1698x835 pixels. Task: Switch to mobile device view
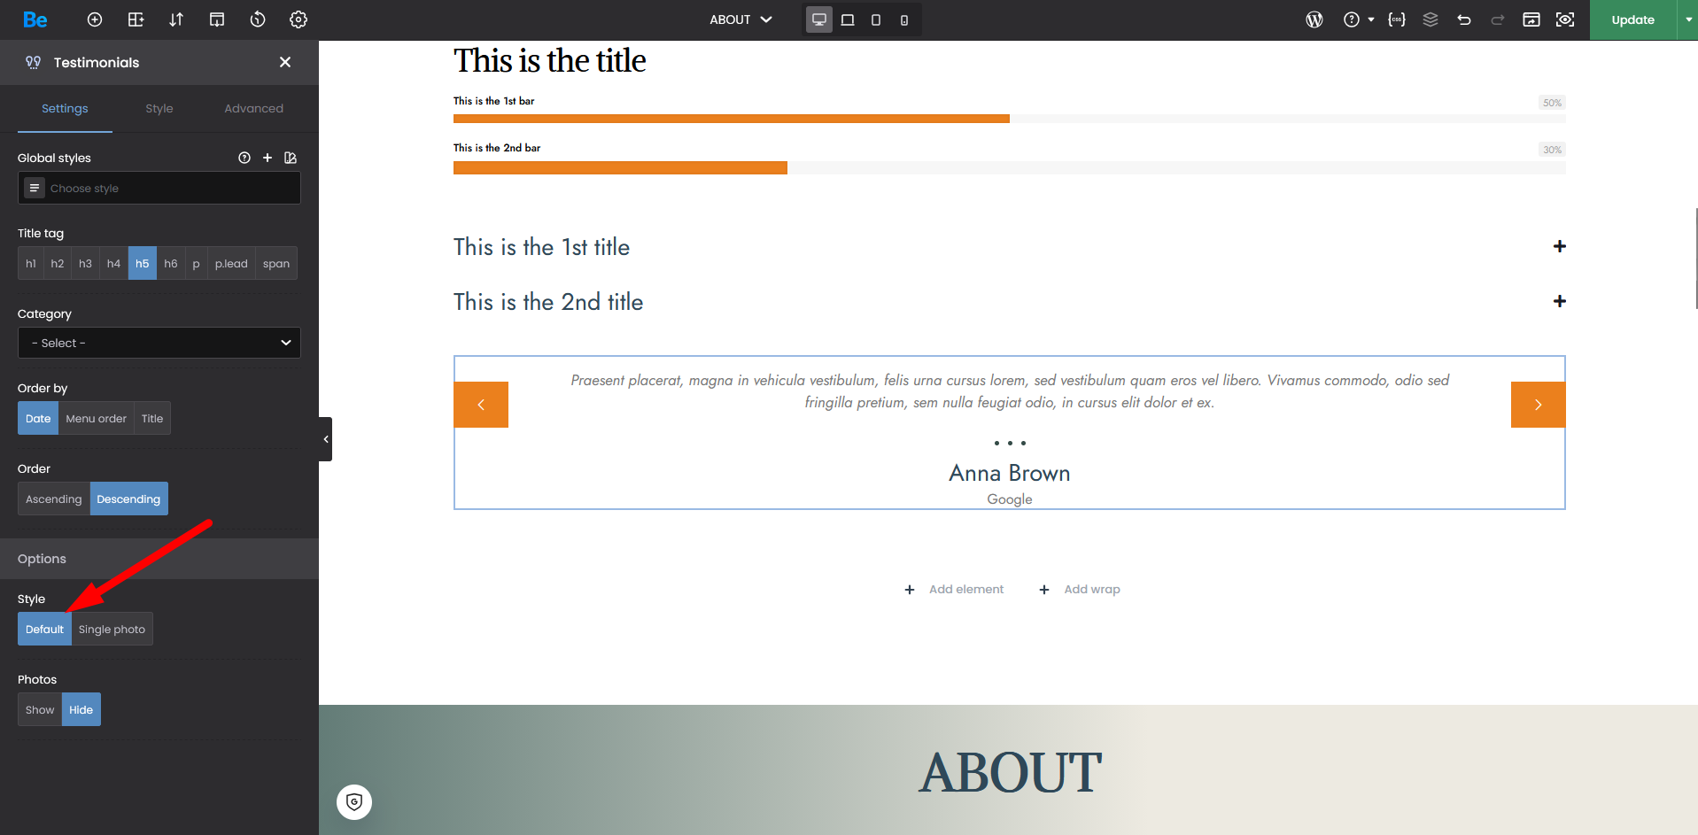903,19
